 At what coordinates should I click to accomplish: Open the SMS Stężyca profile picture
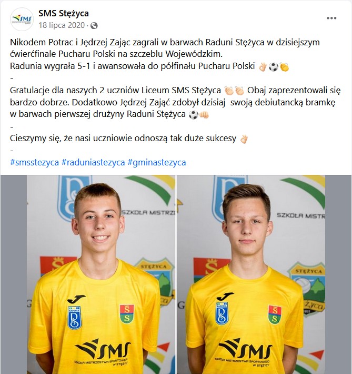(22, 19)
